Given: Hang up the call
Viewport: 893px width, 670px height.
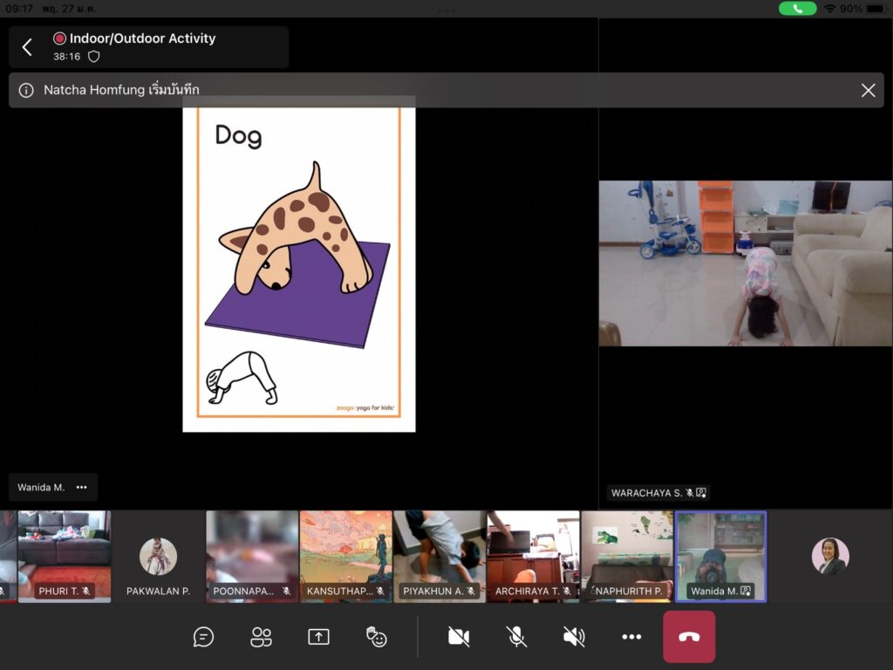Looking at the screenshot, I should (689, 637).
